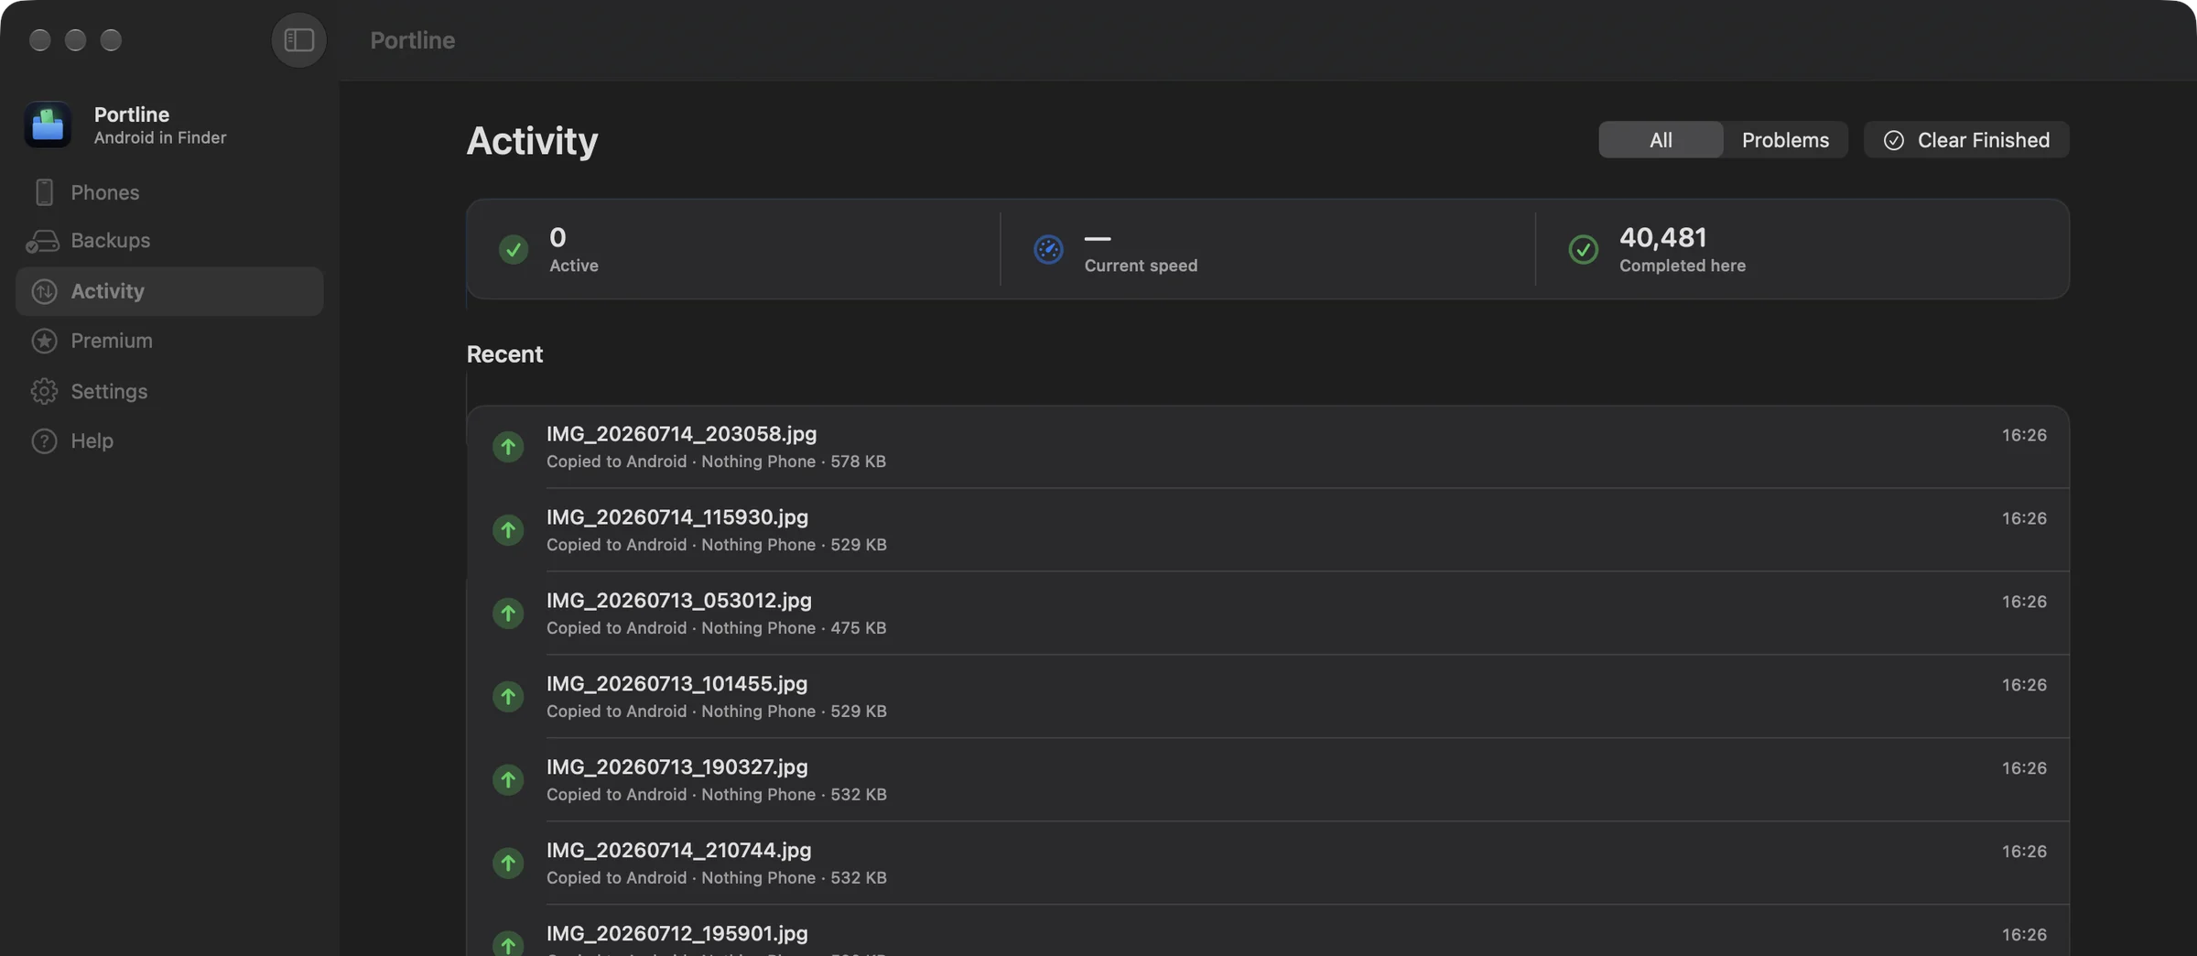Select file name IMG_20260714_210744.jpg
Viewport: 2197px width, 956px height.
[x=678, y=851]
